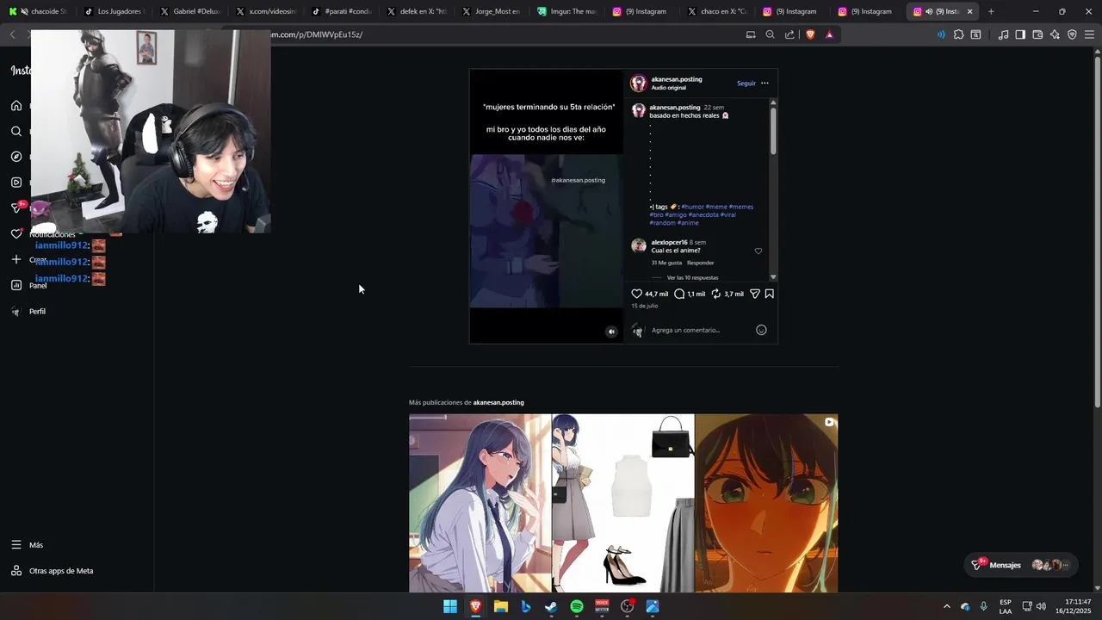The height and width of the screenshot is (620, 1102).
Task: Open a new browser tab
Action: [x=991, y=11]
